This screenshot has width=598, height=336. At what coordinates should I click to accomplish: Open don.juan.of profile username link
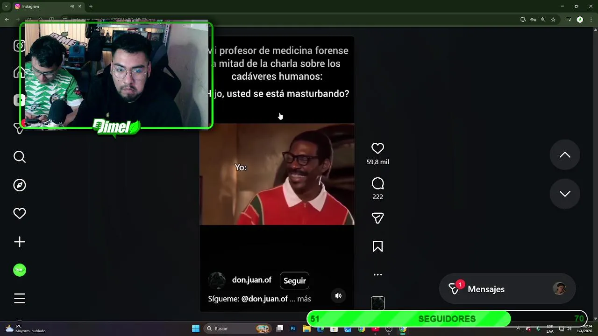coord(251,280)
